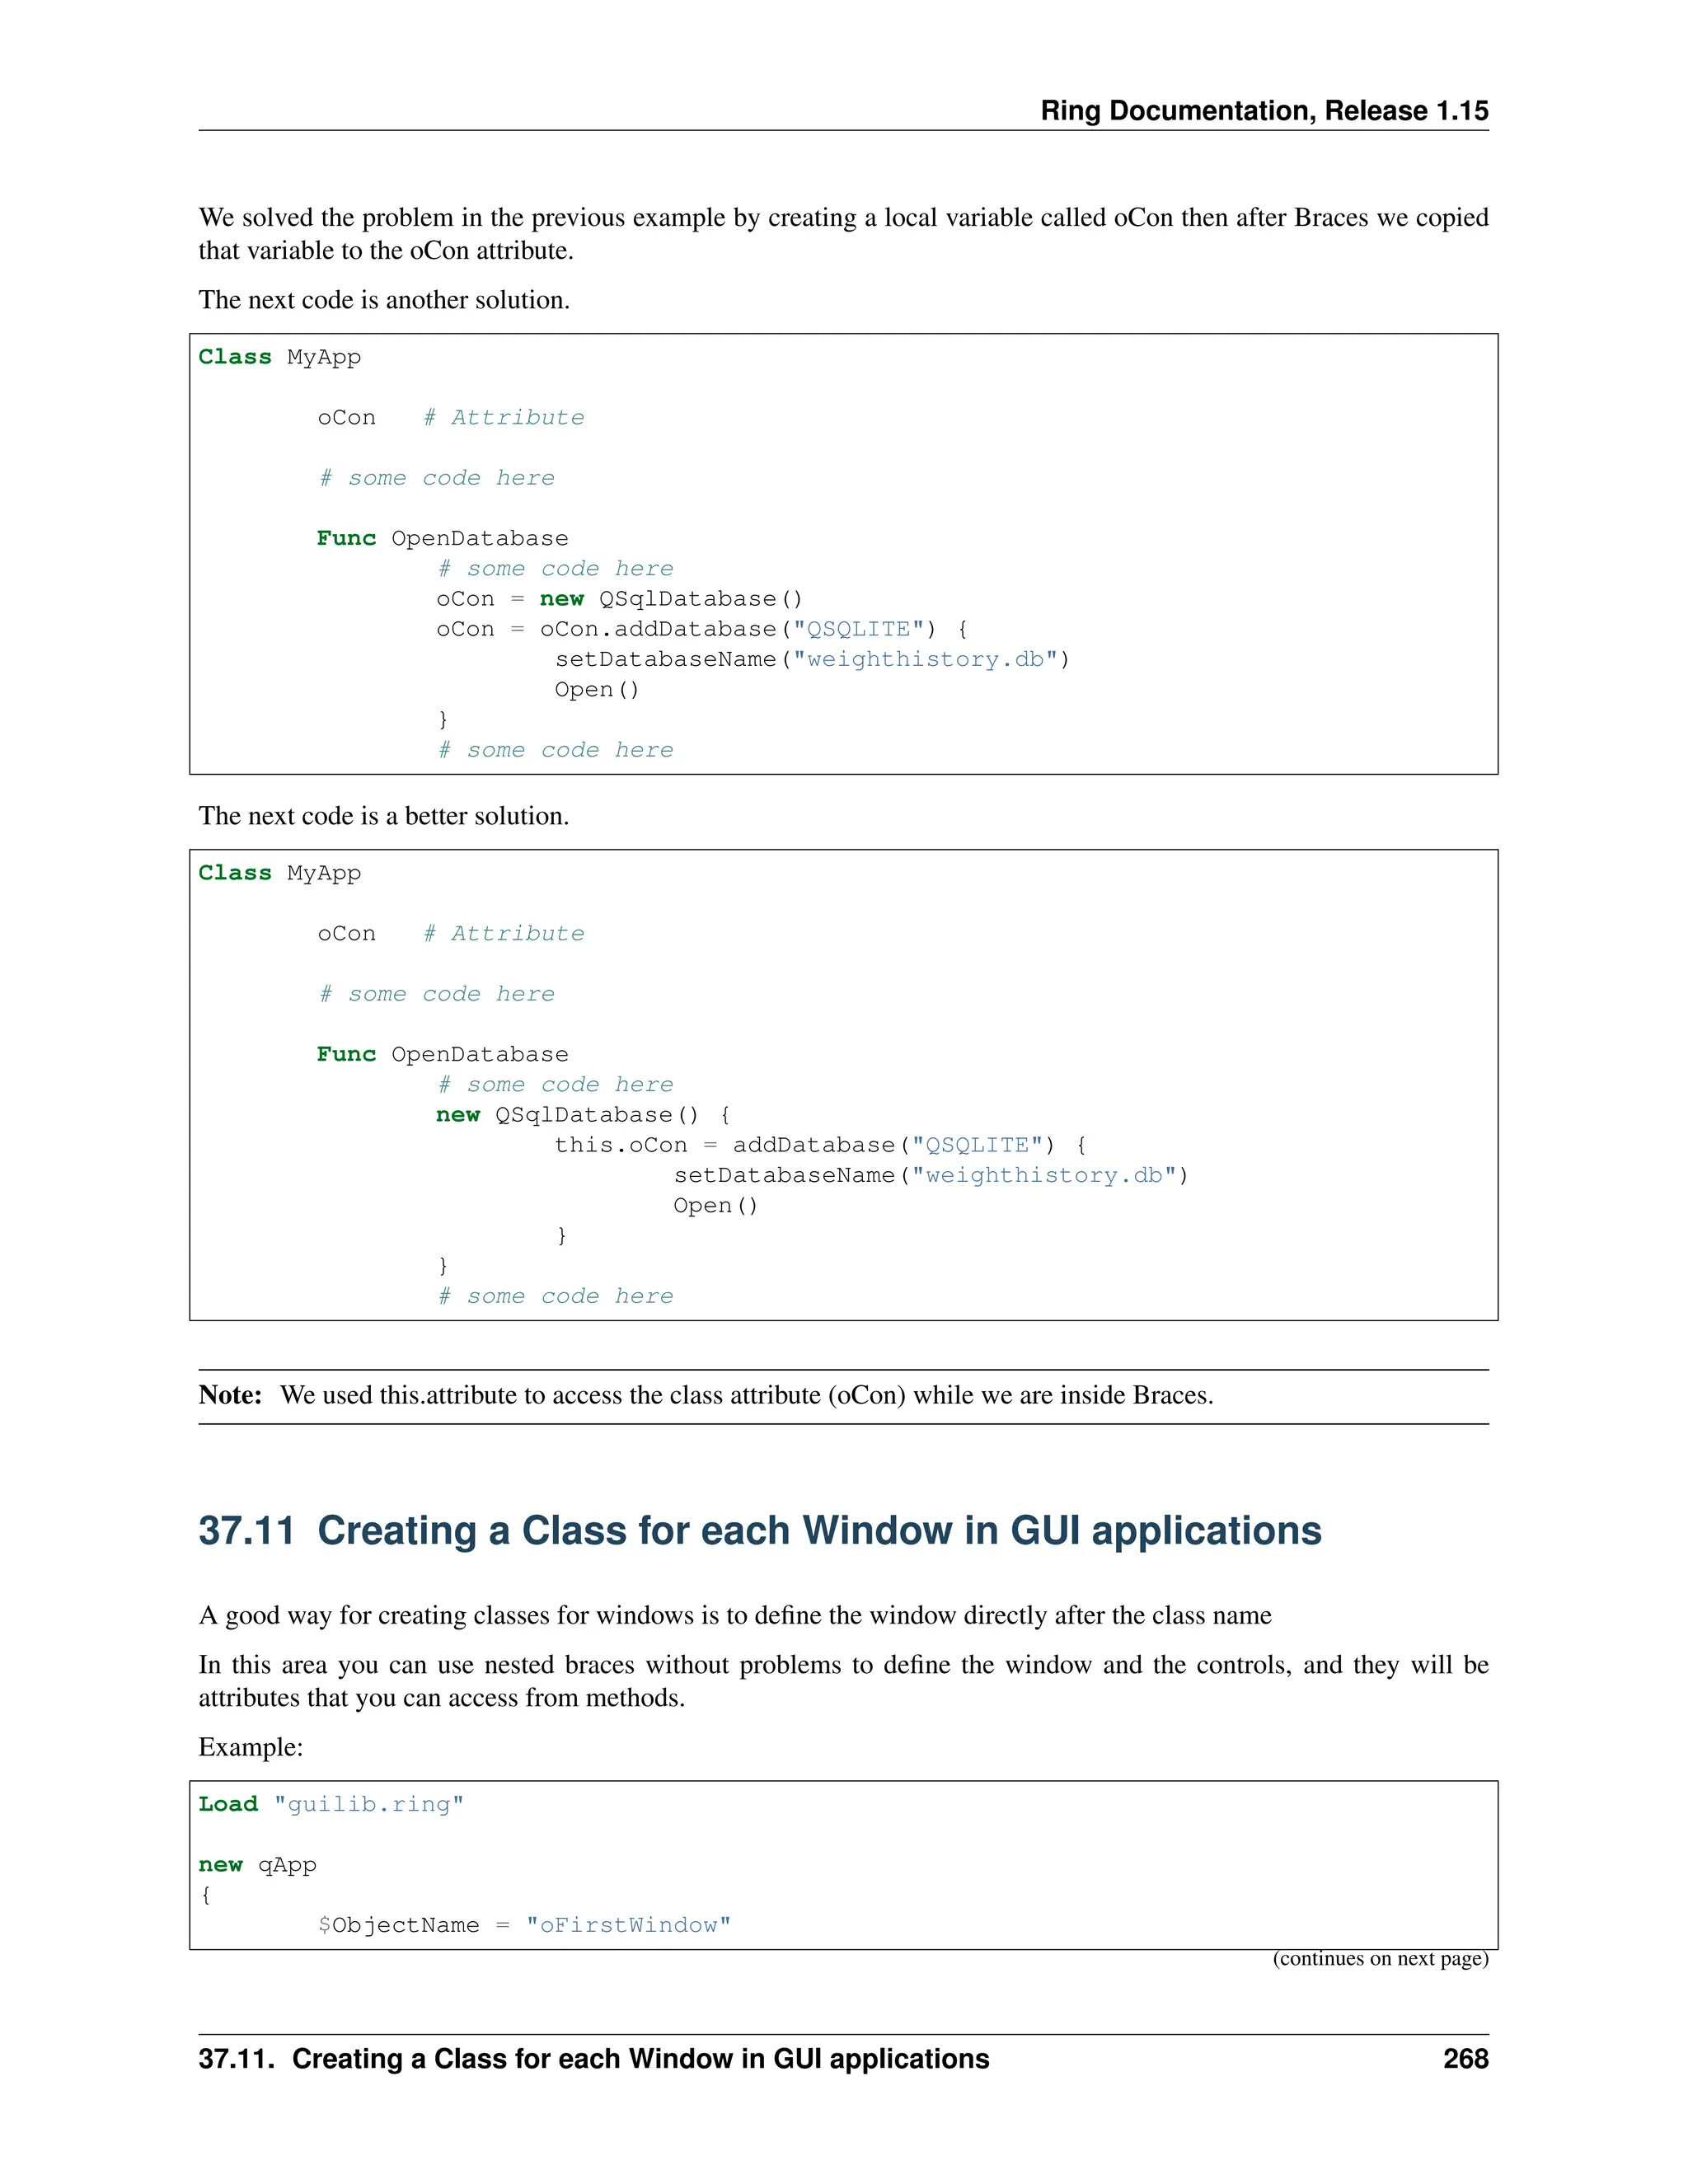Image resolution: width=1688 pixels, height=2184 pixels.
Task: Click "The next code is another solution"
Action: click(383, 300)
